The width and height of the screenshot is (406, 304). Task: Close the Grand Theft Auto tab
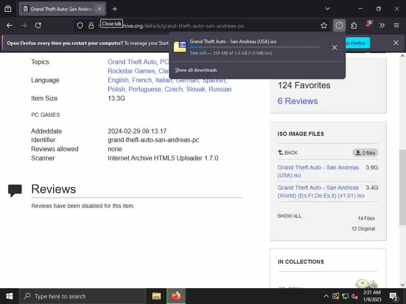click(100, 9)
